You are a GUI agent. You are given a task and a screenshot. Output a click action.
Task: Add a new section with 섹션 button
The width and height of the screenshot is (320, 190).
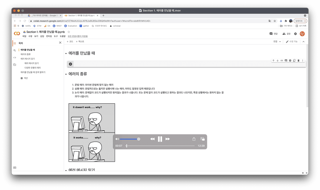pyautogui.click(x=24, y=78)
